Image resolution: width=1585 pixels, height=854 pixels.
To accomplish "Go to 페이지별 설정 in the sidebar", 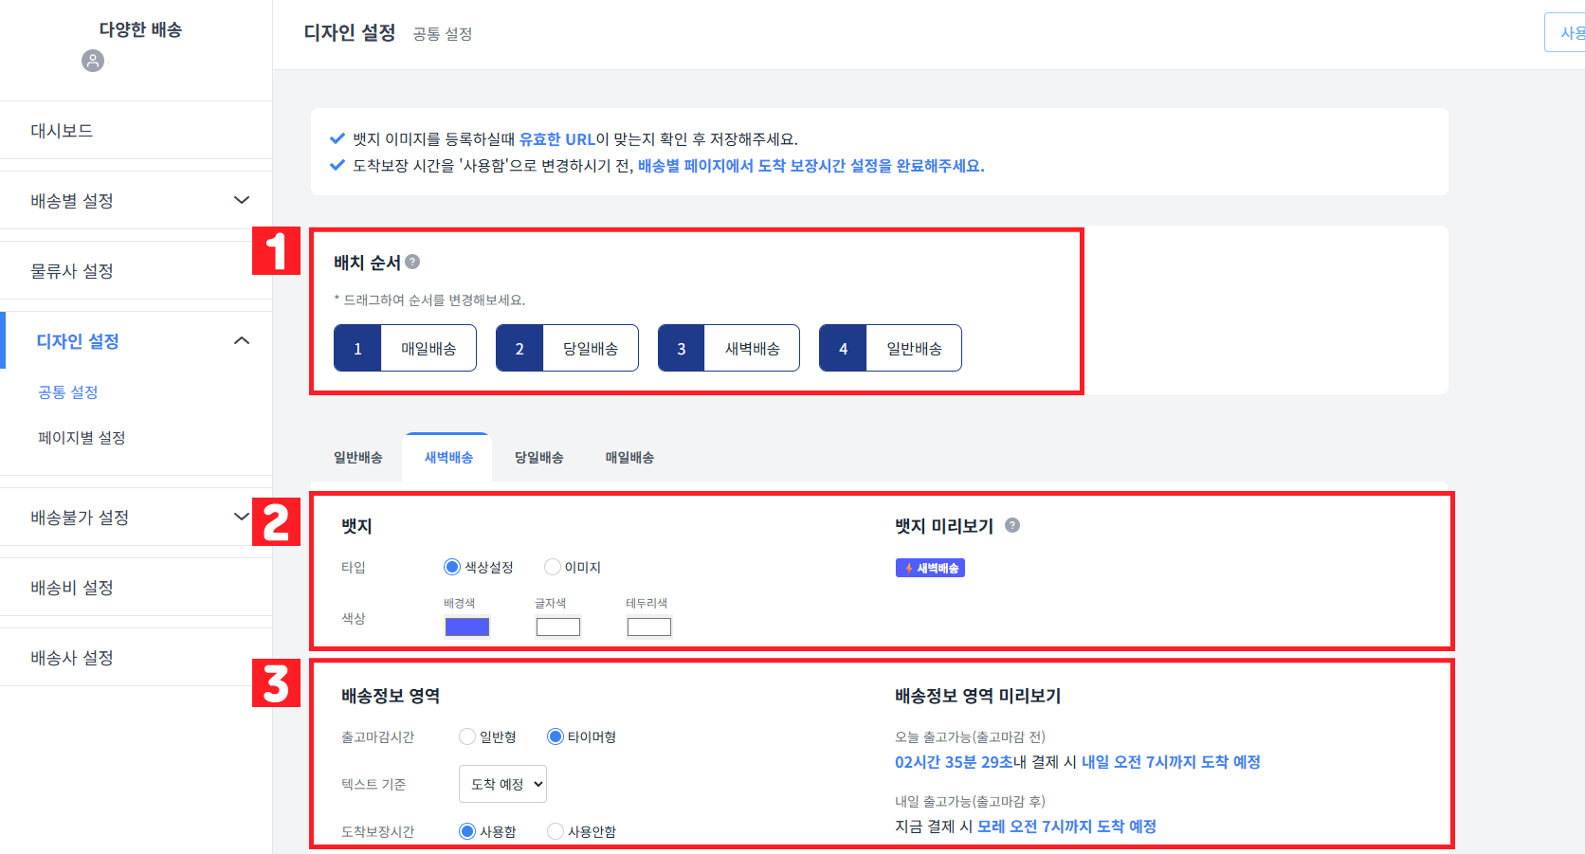I will click(x=82, y=437).
